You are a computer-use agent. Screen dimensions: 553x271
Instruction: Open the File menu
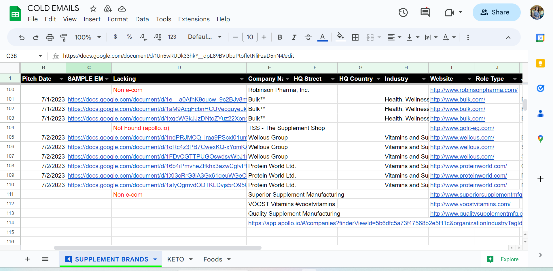33,19
